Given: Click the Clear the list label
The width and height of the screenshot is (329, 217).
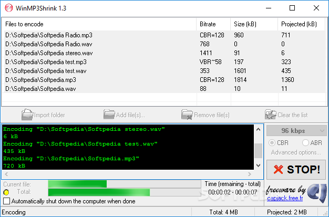Looking at the screenshot, I should pyautogui.click(x=293, y=115).
